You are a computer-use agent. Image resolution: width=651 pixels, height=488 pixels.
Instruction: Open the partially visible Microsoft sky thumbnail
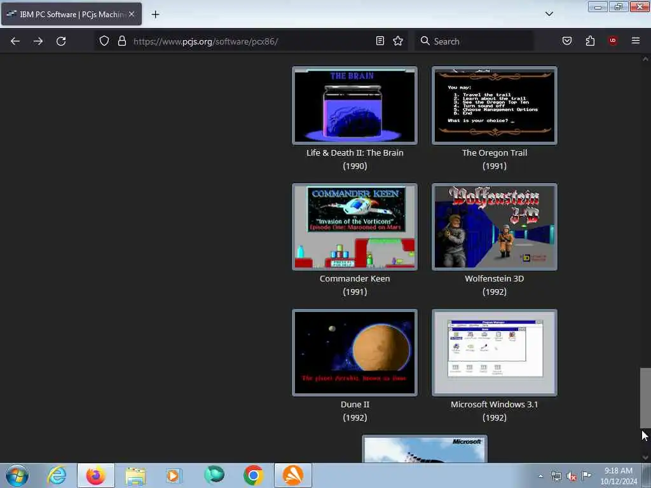point(424,449)
